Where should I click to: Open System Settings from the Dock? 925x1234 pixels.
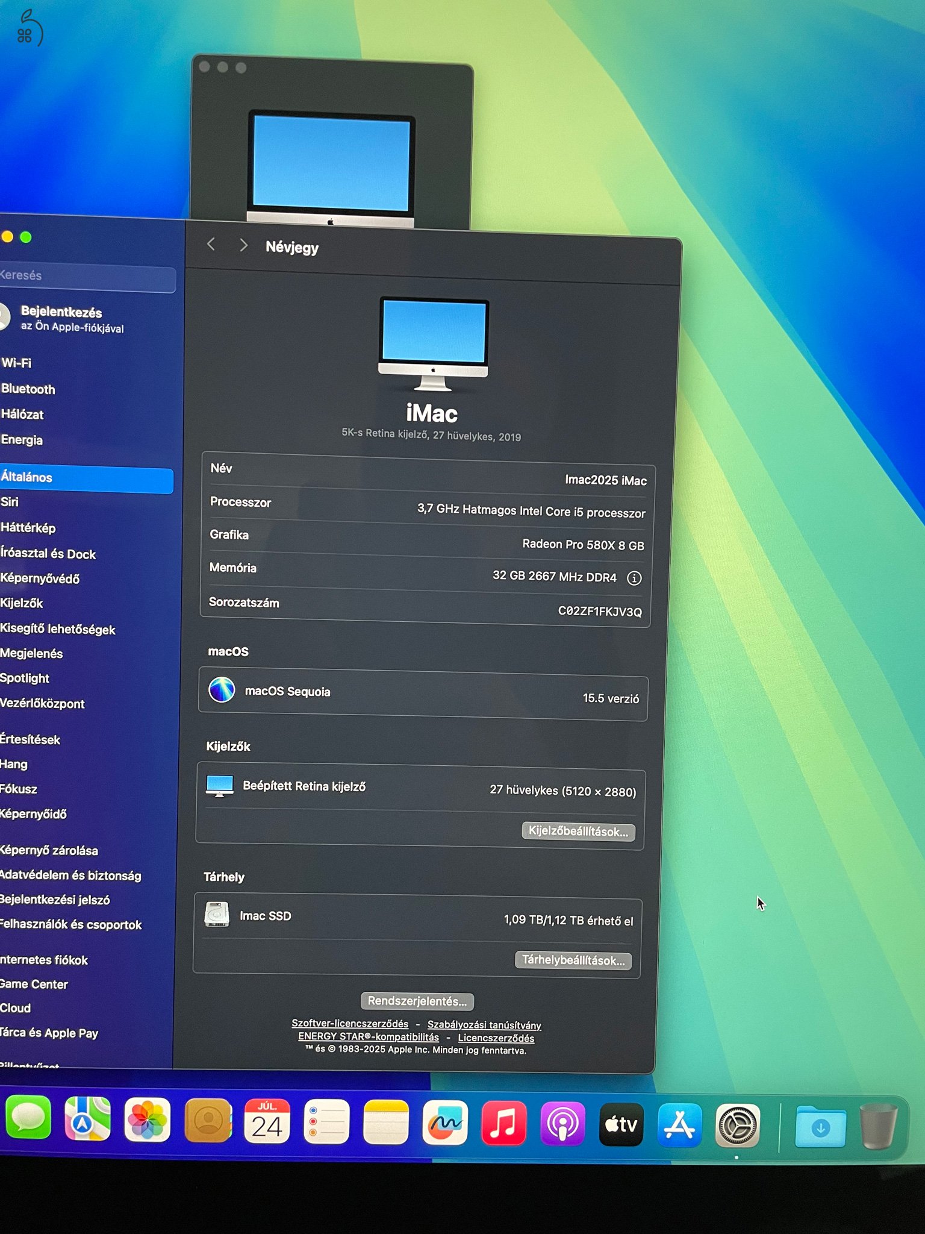(737, 1126)
